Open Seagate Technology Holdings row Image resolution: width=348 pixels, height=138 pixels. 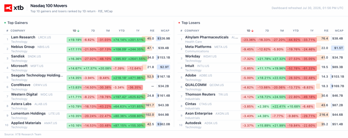(x=87, y=77)
